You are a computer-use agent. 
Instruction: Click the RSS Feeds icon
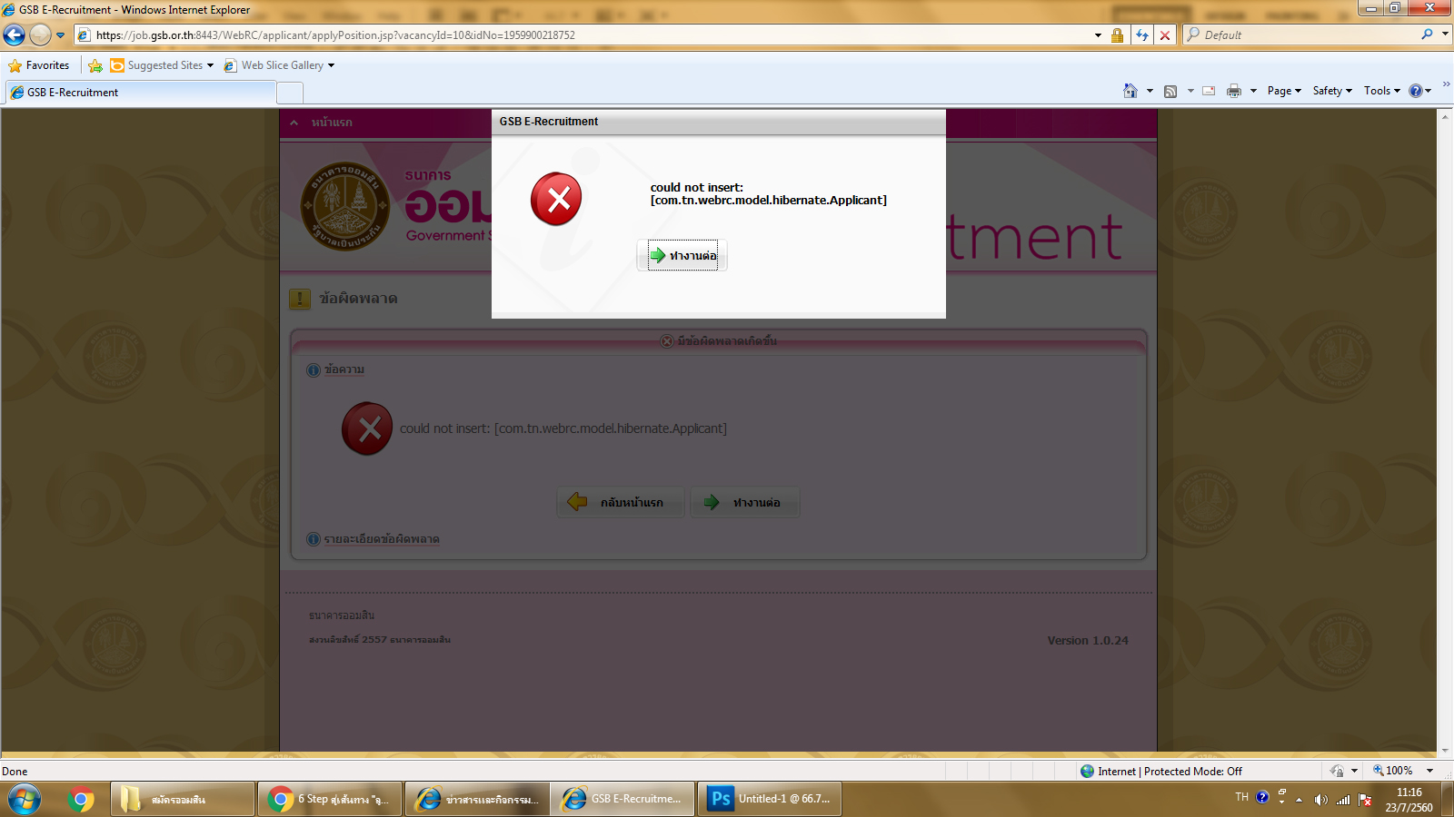tap(1170, 91)
